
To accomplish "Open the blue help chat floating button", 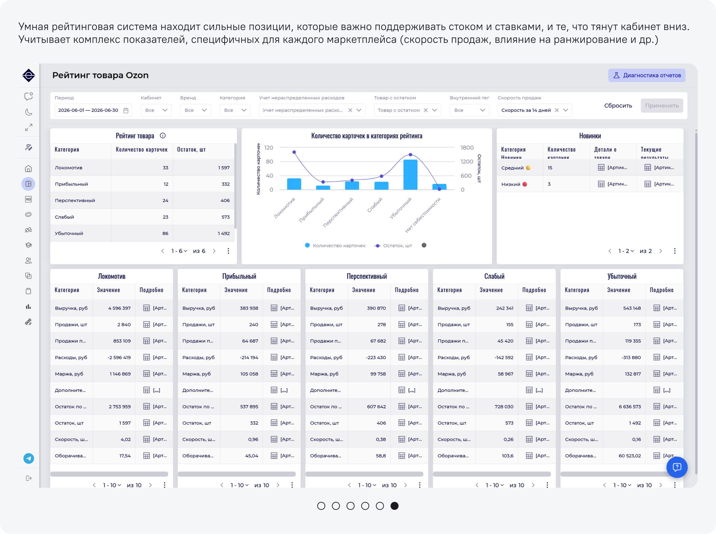I will 677,467.
